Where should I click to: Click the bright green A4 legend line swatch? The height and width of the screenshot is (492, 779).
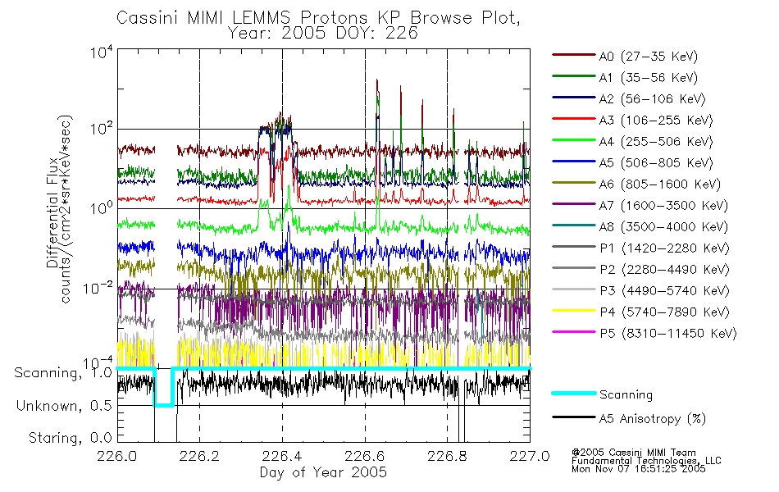pyautogui.click(x=573, y=140)
